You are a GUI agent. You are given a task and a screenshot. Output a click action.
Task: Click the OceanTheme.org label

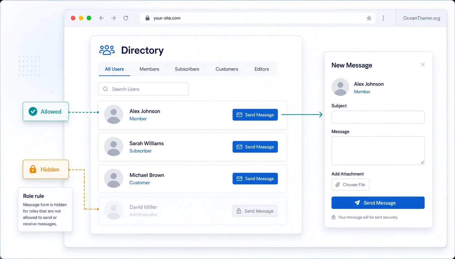click(x=422, y=18)
